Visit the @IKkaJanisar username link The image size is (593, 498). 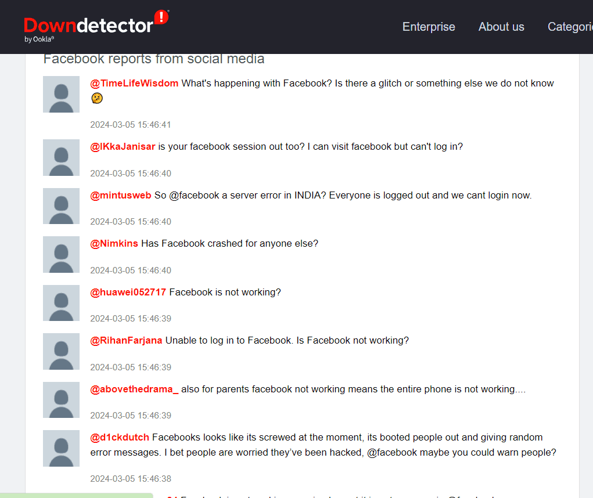[123, 146]
